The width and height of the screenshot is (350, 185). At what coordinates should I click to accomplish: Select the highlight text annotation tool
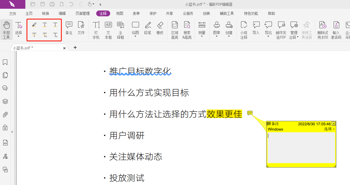pos(34,25)
